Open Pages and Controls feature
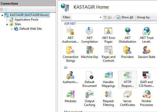The width and height of the screenshot is (157, 112). pyautogui.click(x=109, y=54)
